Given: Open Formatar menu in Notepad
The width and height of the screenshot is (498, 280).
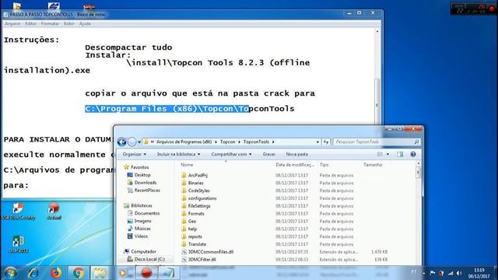Looking at the screenshot, I should point(50,24).
